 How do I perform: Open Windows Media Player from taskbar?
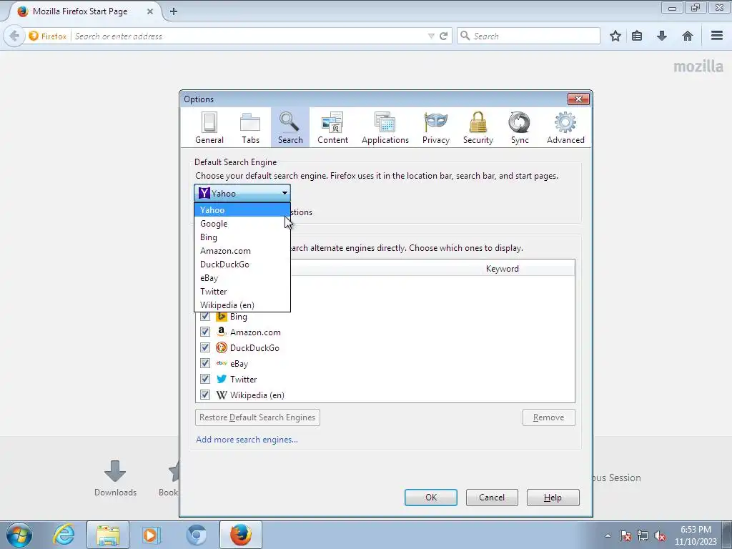tap(152, 535)
